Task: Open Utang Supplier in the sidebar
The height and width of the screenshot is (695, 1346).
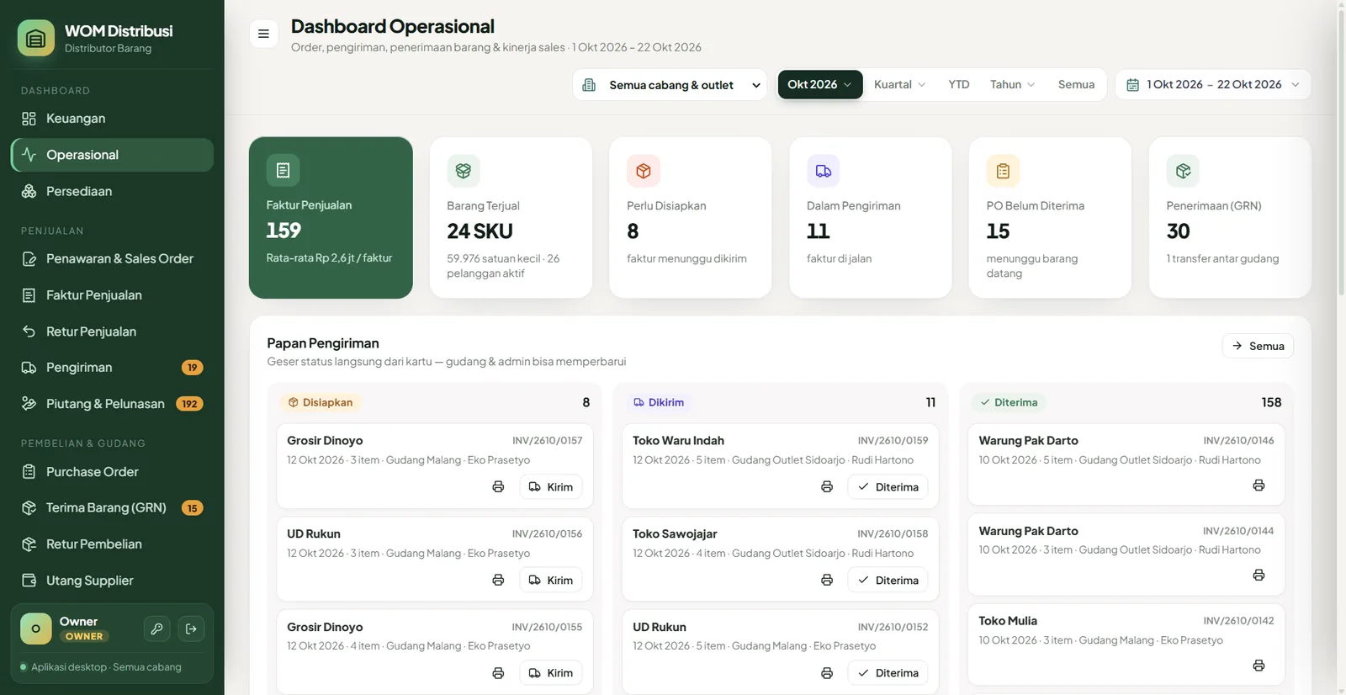Action: [112, 581]
